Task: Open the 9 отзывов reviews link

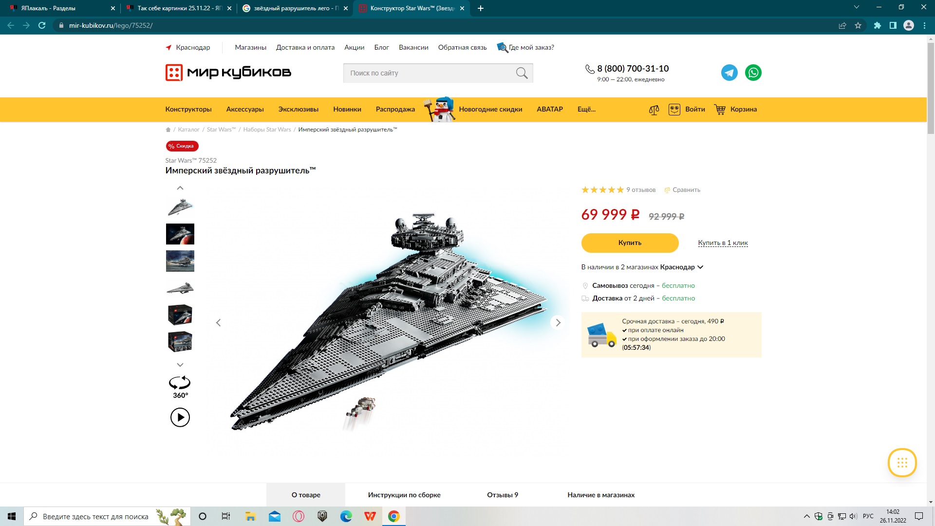Action: [641, 190]
